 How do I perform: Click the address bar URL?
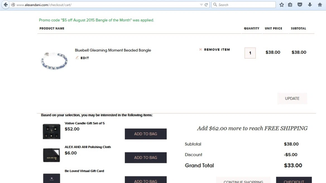tap(44, 5)
